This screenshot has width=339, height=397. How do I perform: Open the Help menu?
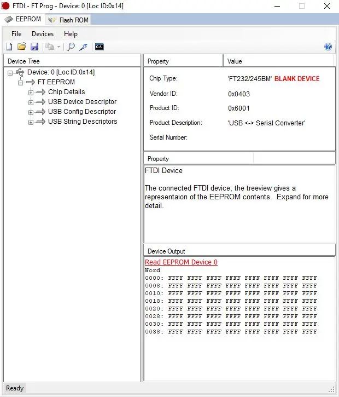click(71, 33)
